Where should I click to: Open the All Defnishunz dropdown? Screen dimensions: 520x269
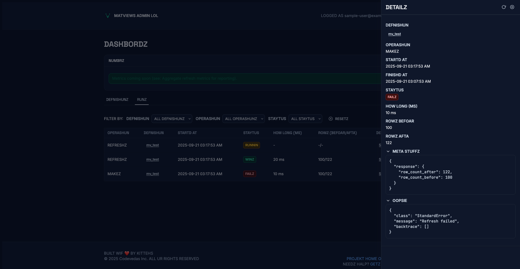point(172,119)
